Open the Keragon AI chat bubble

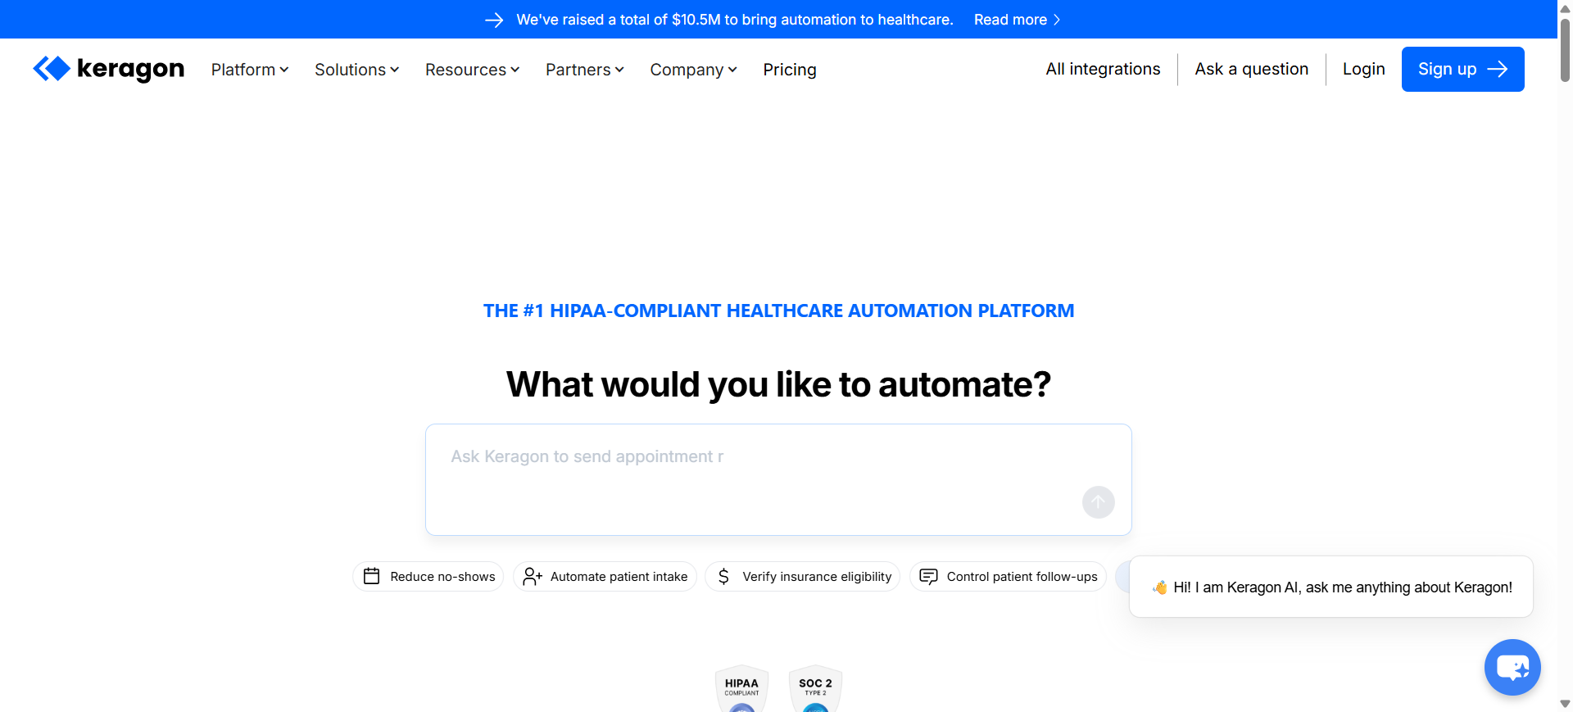pyautogui.click(x=1512, y=667)
